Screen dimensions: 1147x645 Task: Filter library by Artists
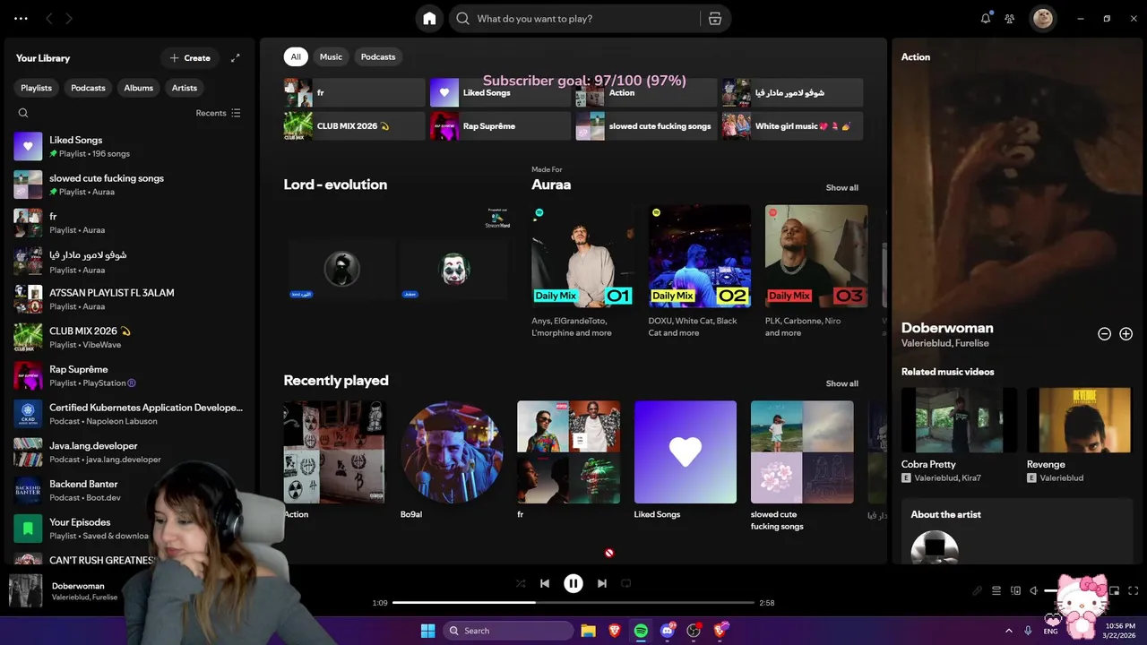pos(185,88)
